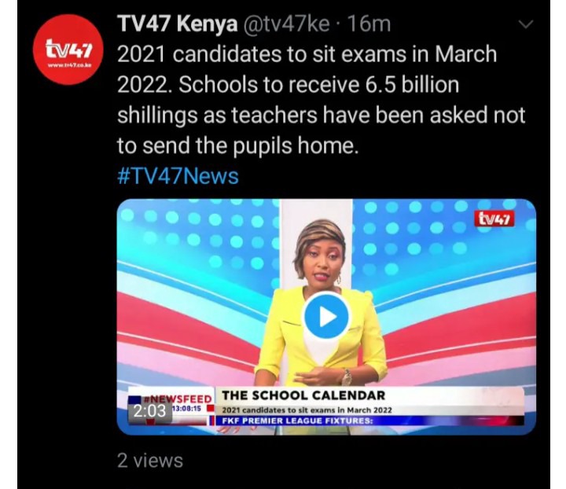Click the tweet text about 2021 candidates
Screen dimensions: 566x489
pyautogui.click(x=321, y=100)
